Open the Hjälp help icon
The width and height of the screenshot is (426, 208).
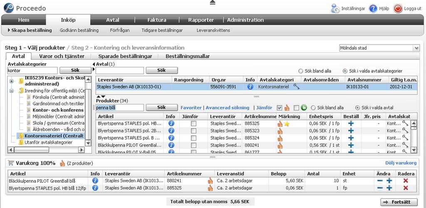coord(373,8)
